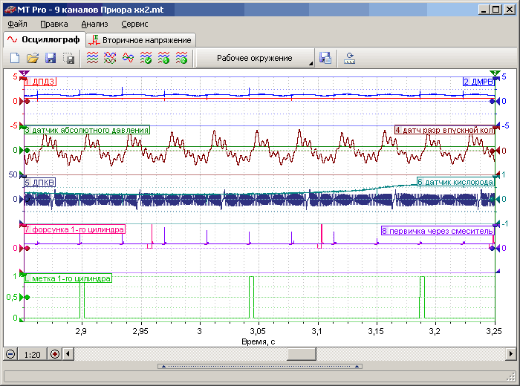Click the right arrow of the time scrollbar
520x386 pixels.
click(510, 354)
